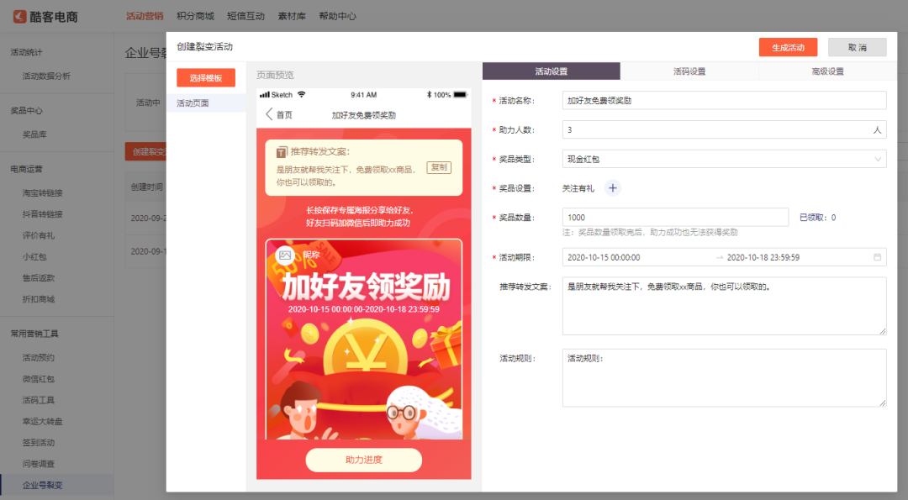Expand the 奖品类型 dropdown arrow

pyautogui.click(x=877, y=159)
